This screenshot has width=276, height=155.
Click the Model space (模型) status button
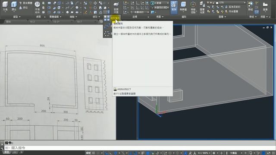coord(88,153)
